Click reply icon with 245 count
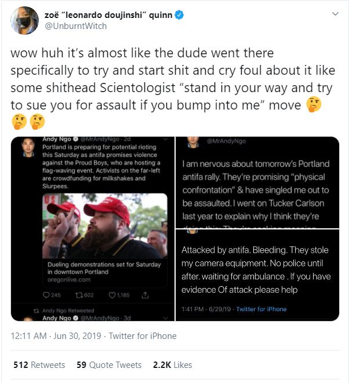Image resolution: width=349 pixels, height=383 pixels. (x=52, y=295)
